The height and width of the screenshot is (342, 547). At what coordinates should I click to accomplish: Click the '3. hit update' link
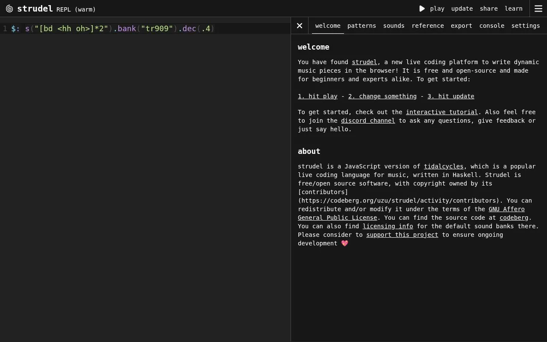[x=451, y=96]
